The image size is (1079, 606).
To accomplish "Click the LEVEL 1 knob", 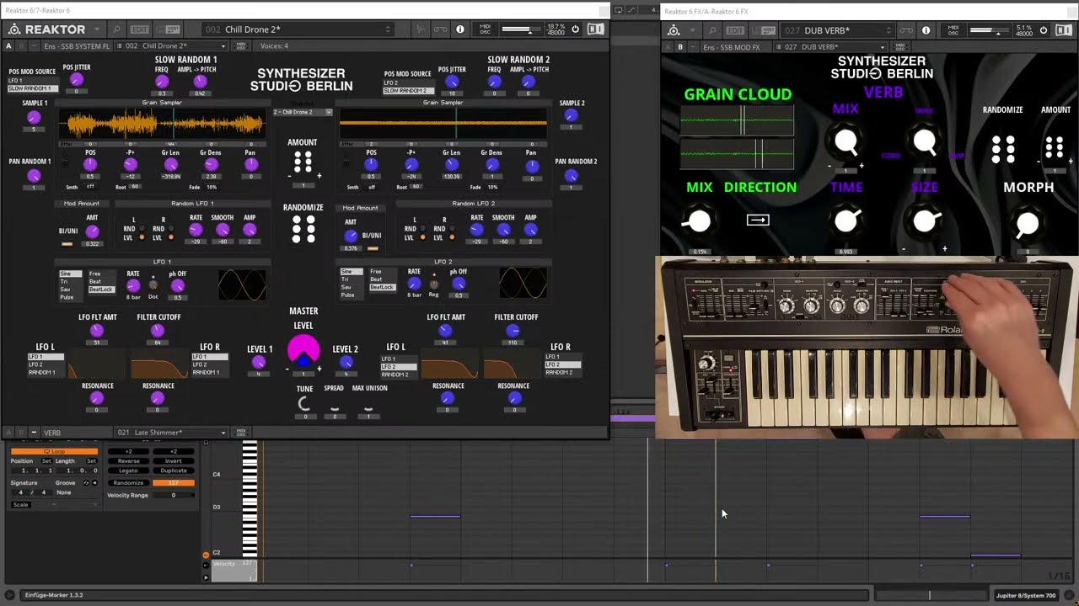I will tap(259, 363).
